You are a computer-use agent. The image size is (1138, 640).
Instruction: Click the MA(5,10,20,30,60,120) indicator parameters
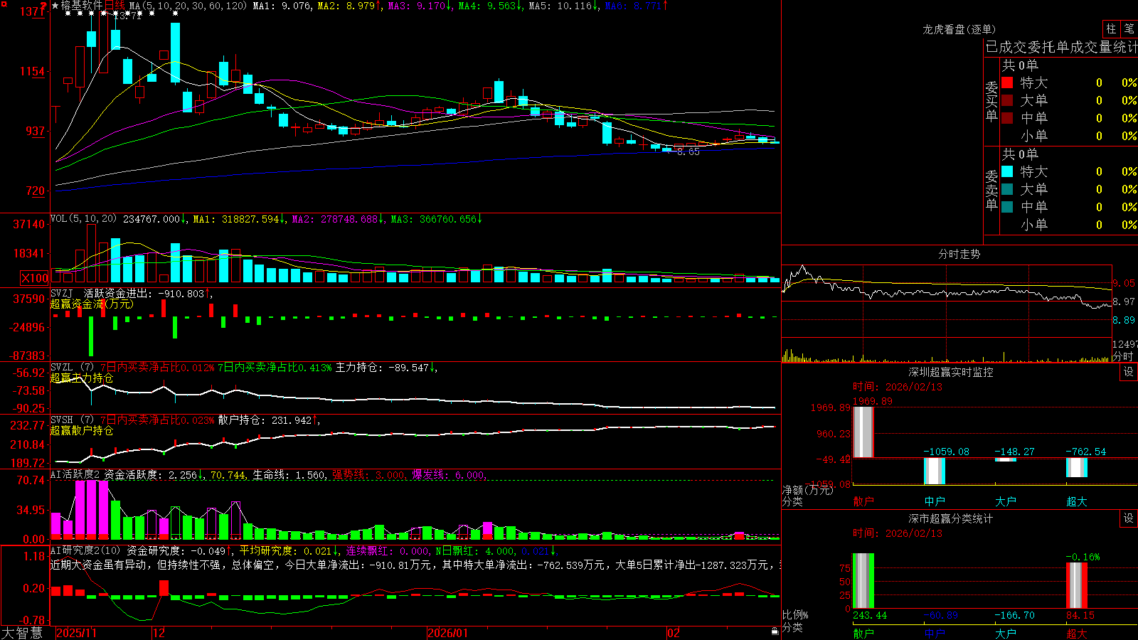click(188, 6)
